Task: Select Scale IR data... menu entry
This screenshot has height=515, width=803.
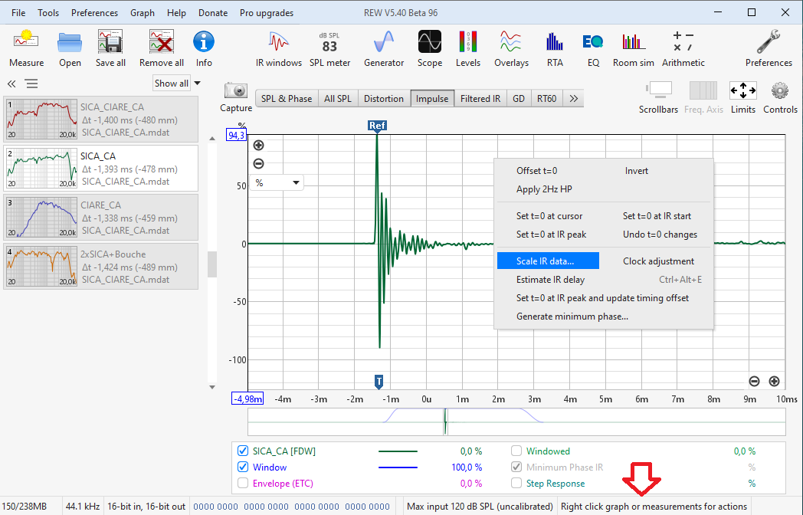Action: [545, 261]
